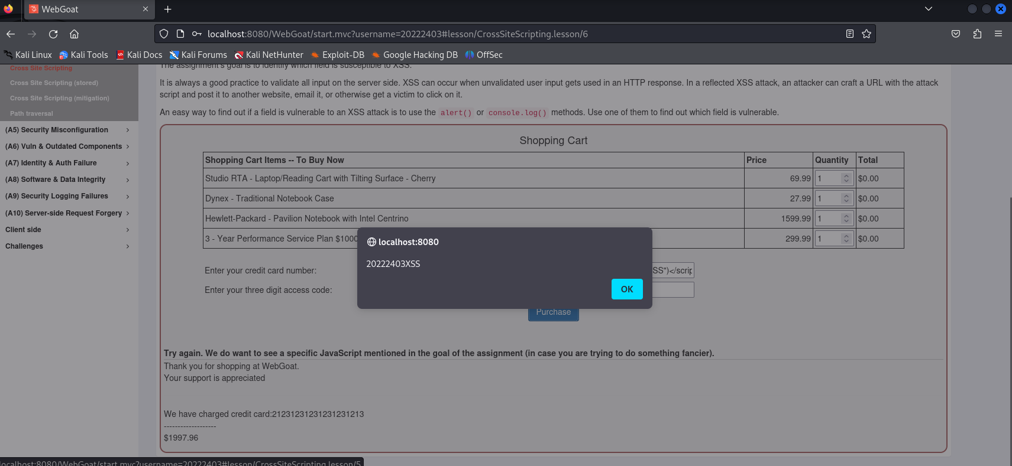Close the WebGoat tab

coord(146,9)
